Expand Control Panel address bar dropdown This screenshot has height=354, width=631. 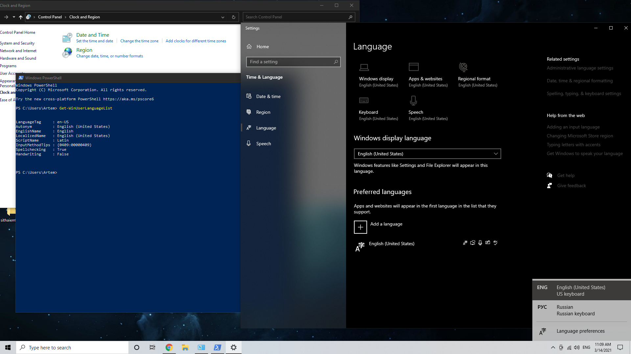pos(223,17)
